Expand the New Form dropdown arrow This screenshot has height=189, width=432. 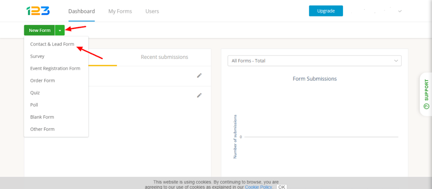pyautogui.click(x=60, y=30)
